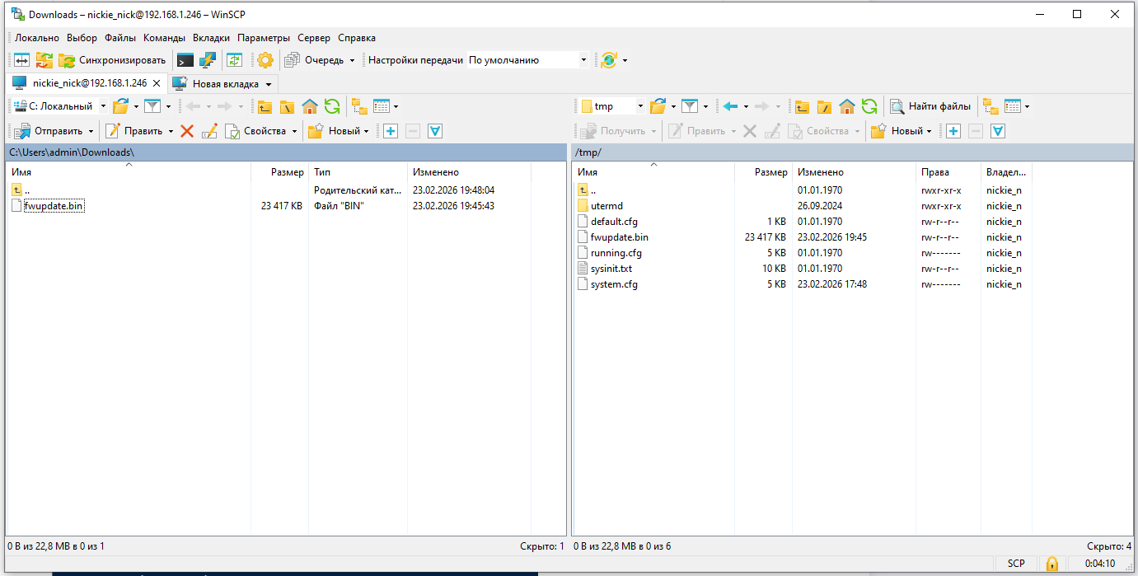1138x576 pixels.
Task: Open session in PuTTY icon
Action: [x=208, y=60]
